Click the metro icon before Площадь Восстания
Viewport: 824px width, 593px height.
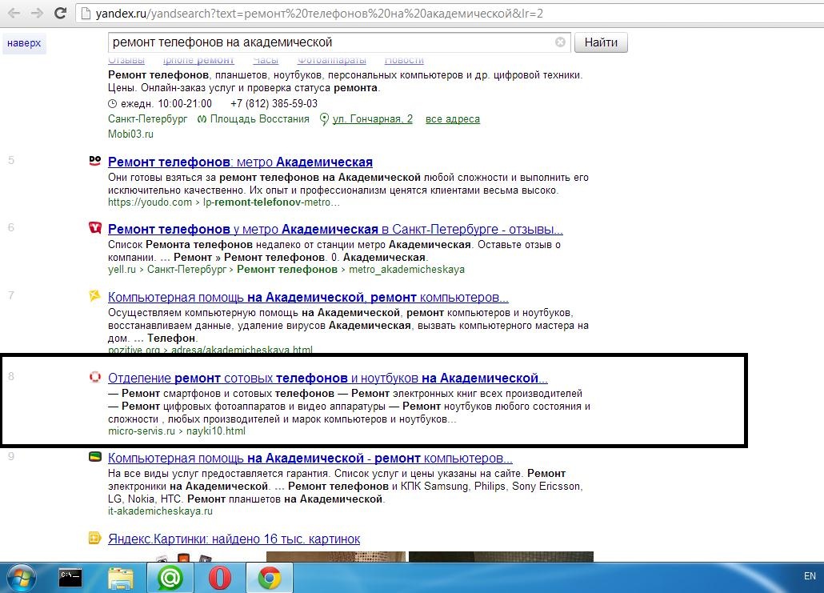tap(202, 119)
